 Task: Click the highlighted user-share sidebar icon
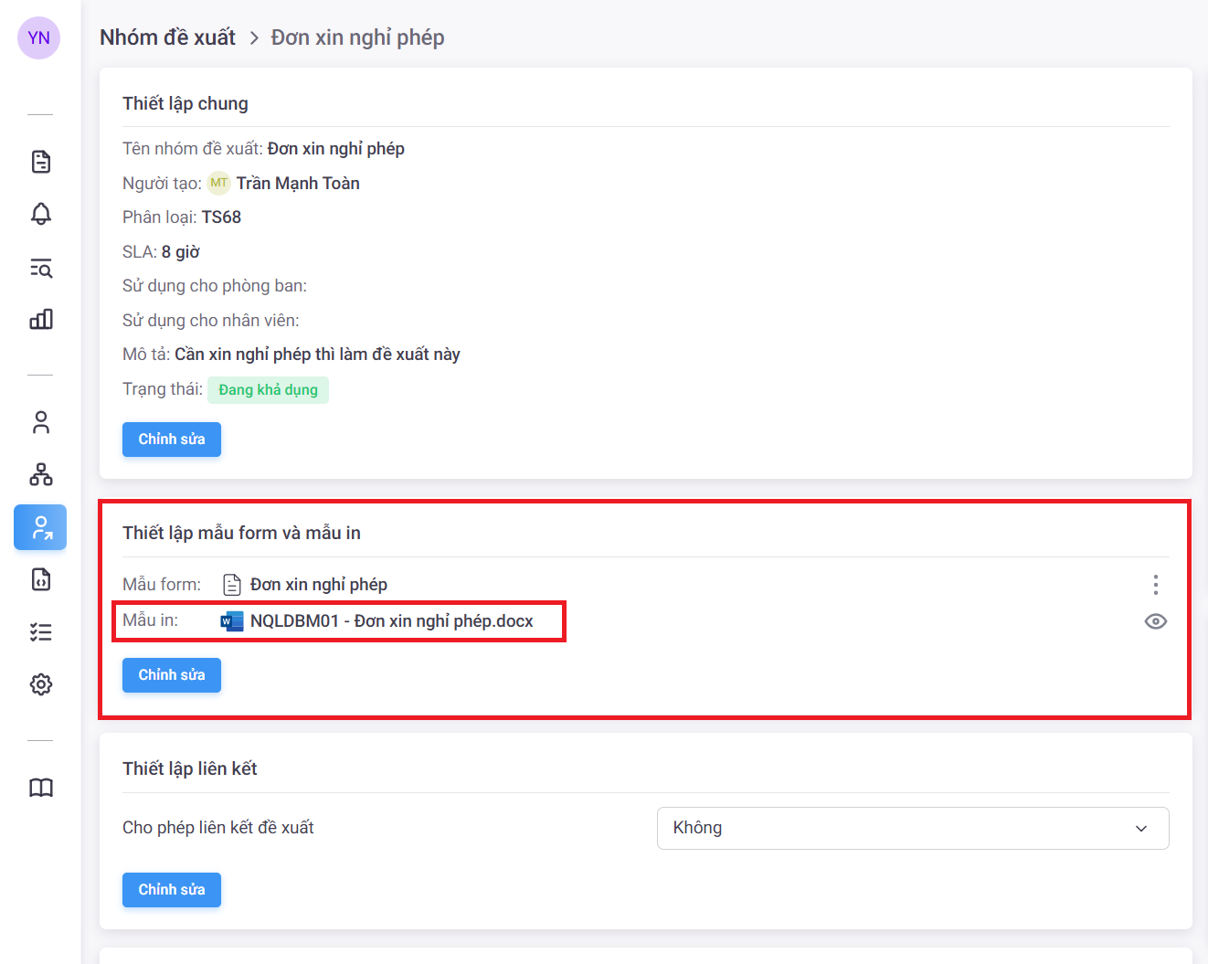coord(40,527)
